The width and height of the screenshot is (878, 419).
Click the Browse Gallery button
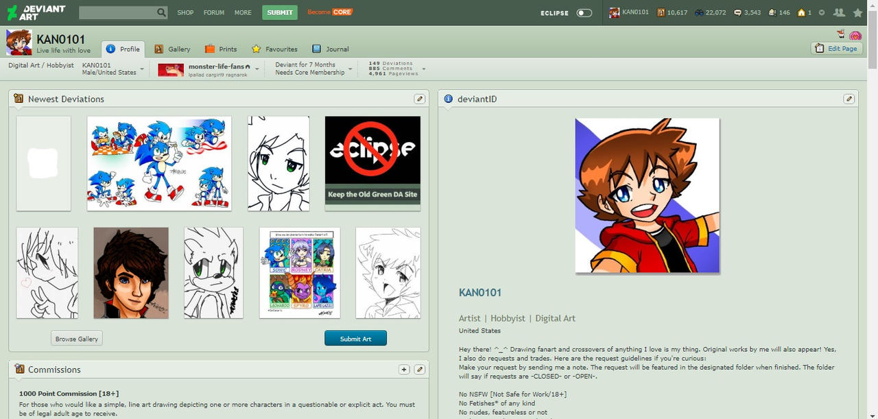tap(77, 339)
